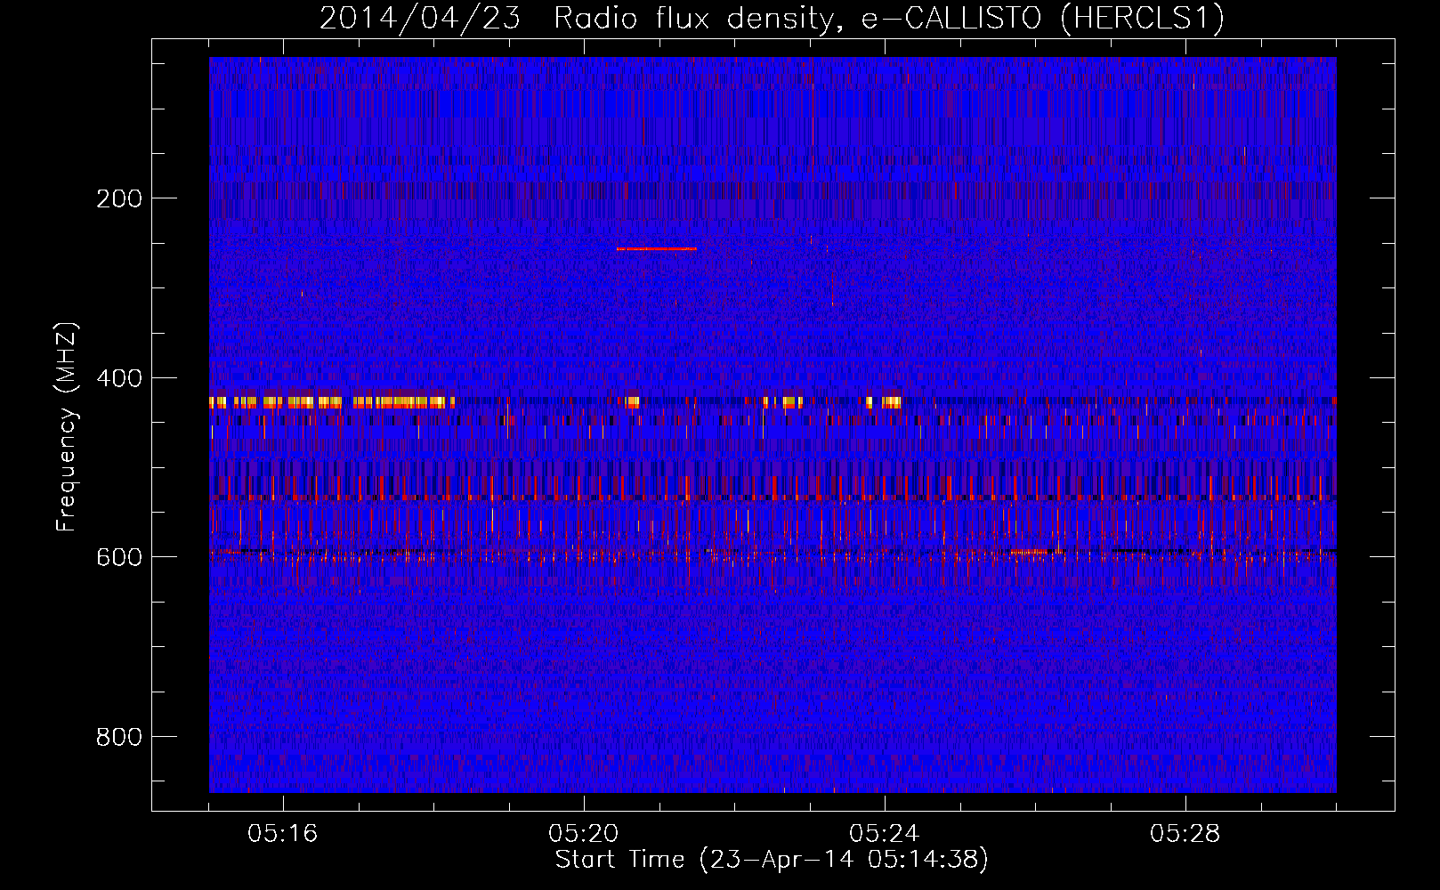This screenshot has height=890, width=1440.
Task: Click the 800 frequency tick label
Action: pos(119,737)
